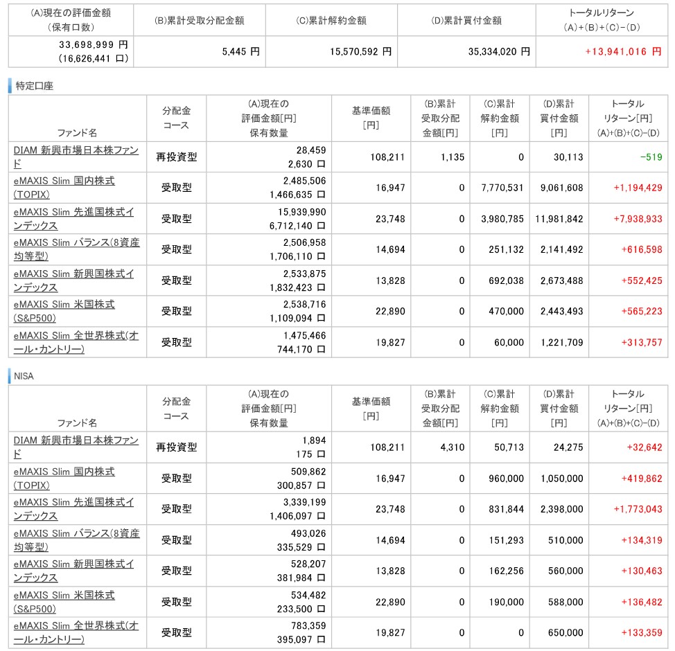Click valuation amount 2,506,958

coord(304,242)
